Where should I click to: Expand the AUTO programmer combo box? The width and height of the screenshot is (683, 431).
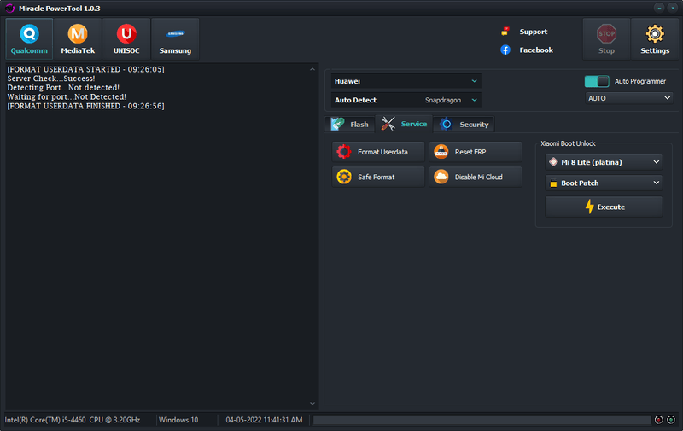[629, 98]
